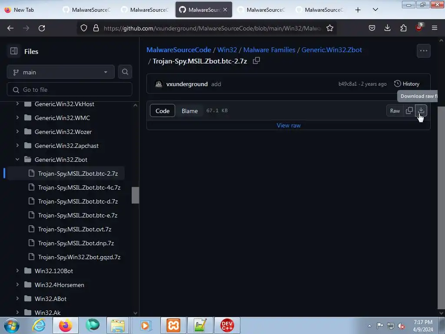Click the Raw button
The width and height of the screenshot is (445, 334).
pyautogui.click(x=395, y=111)
